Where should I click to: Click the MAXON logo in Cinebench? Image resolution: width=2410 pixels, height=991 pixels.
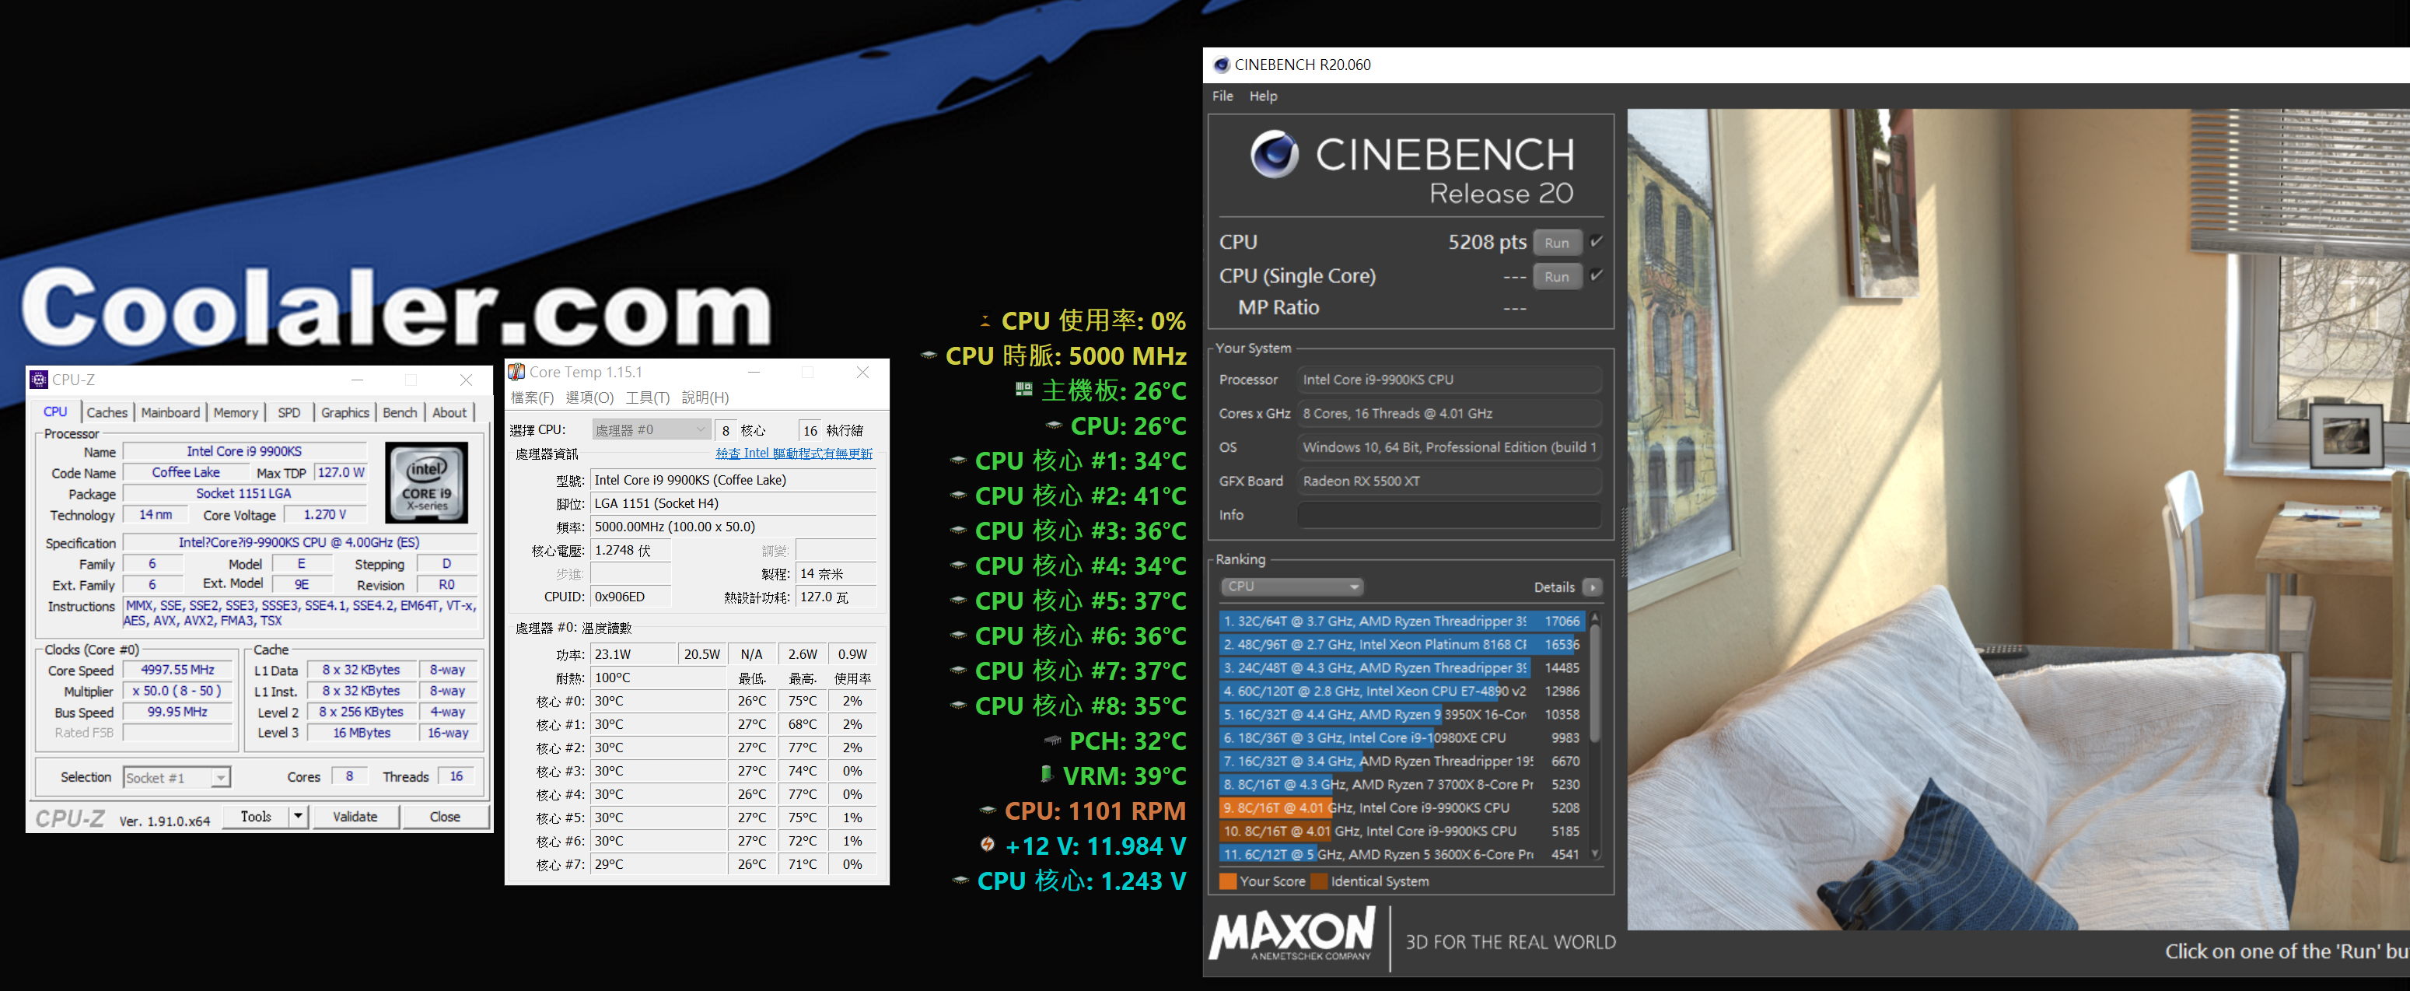coord(1293,933)
